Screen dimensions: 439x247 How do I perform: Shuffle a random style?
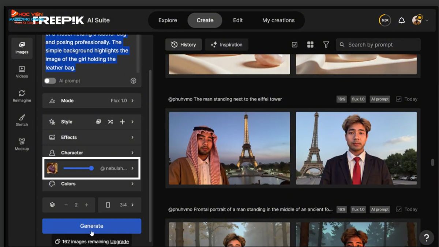point(110,122)
